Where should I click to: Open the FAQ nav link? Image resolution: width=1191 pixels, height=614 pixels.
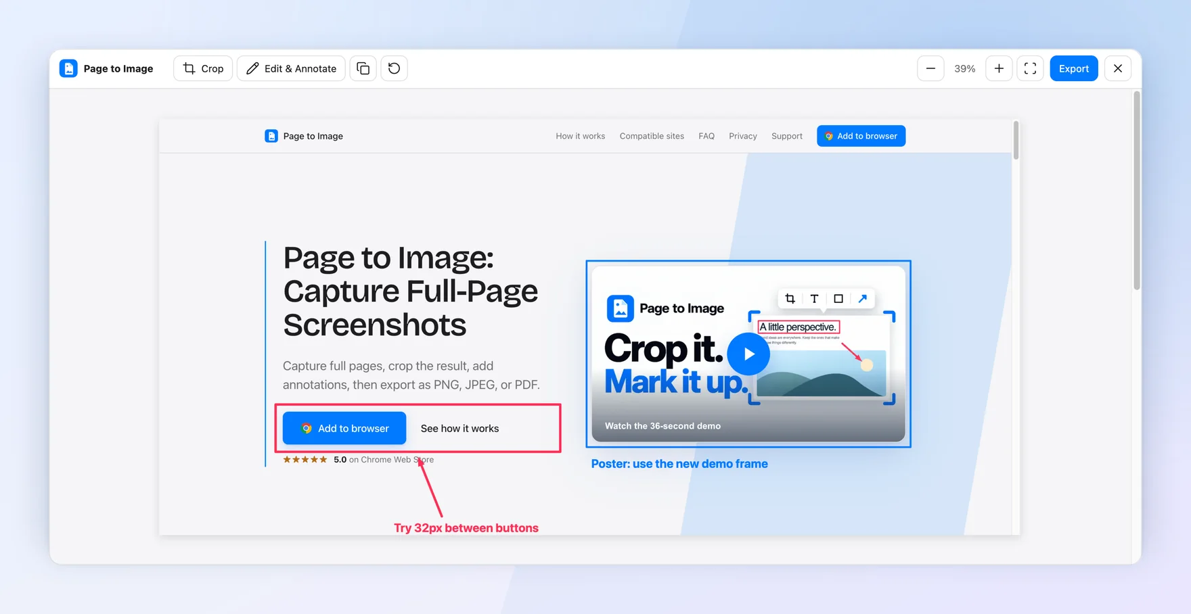tap(706, 136)
